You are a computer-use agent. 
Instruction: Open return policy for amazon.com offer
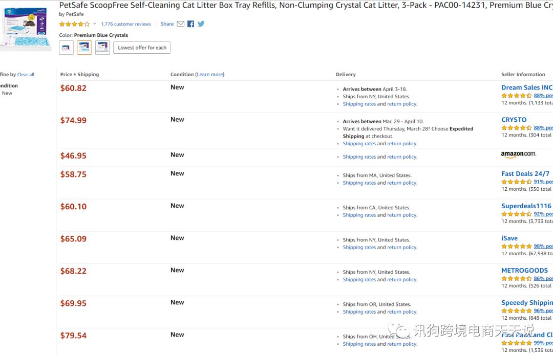click(x=402, y=157)
